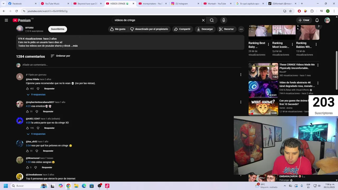View site information icon in address bar
The image size is (338, 190).
pos(24,11)
